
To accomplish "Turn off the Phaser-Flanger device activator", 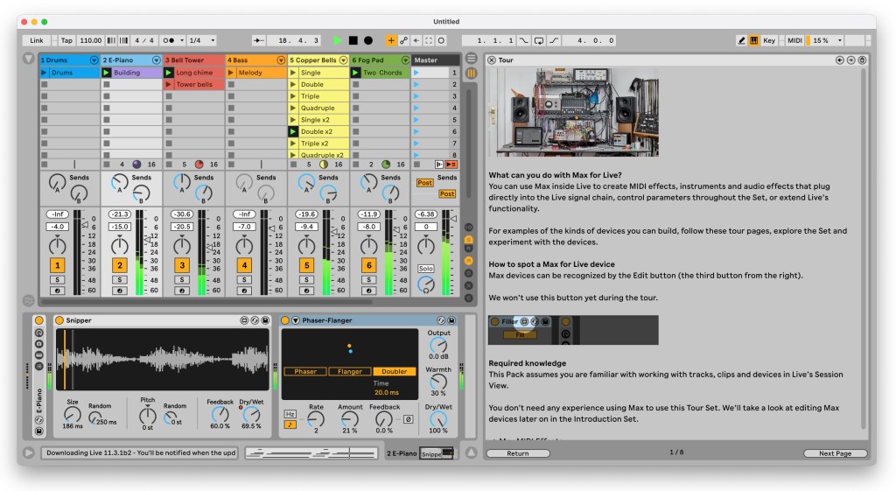I will tap(285, 320).
